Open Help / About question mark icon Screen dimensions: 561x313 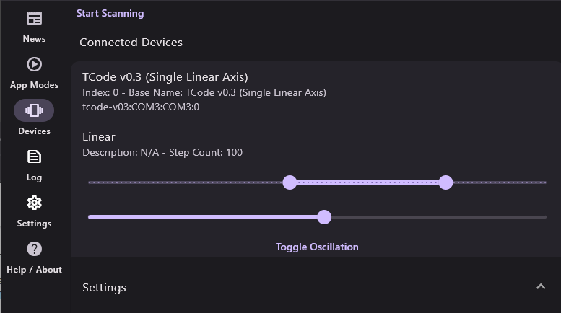click(x=34, y=249)
